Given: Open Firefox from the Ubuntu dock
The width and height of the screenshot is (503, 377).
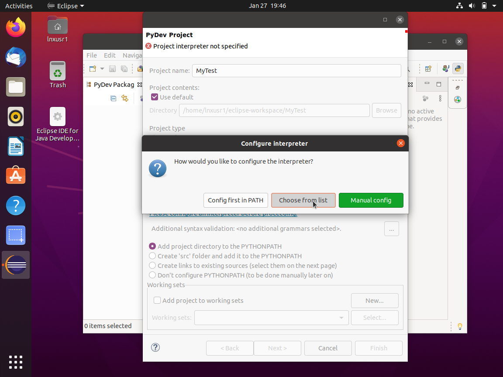Looking at the screenshot, I should [16, 28].
